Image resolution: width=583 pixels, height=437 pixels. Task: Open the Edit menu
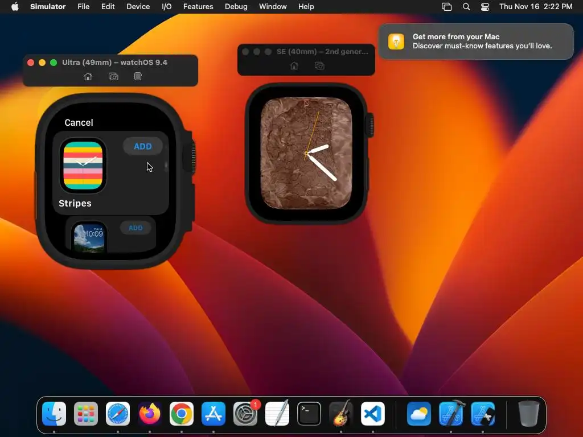tap(108, 7)
